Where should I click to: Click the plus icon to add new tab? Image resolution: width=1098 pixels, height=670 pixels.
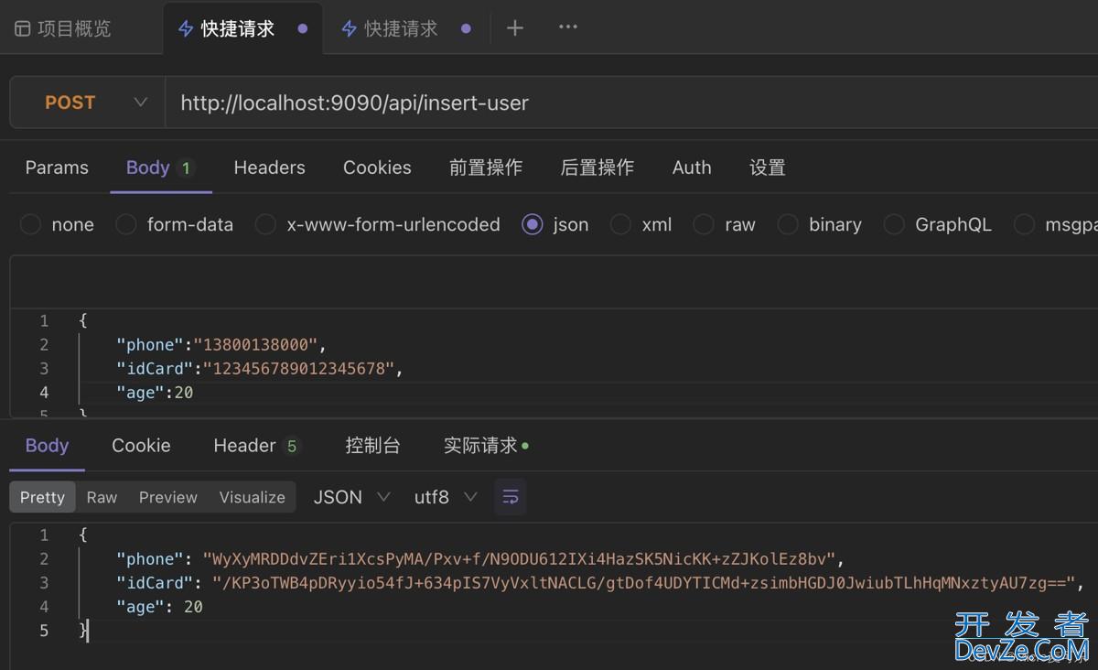click(515, 28)
